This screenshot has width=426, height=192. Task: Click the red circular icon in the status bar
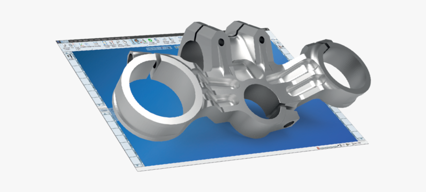tap(318, 148)
